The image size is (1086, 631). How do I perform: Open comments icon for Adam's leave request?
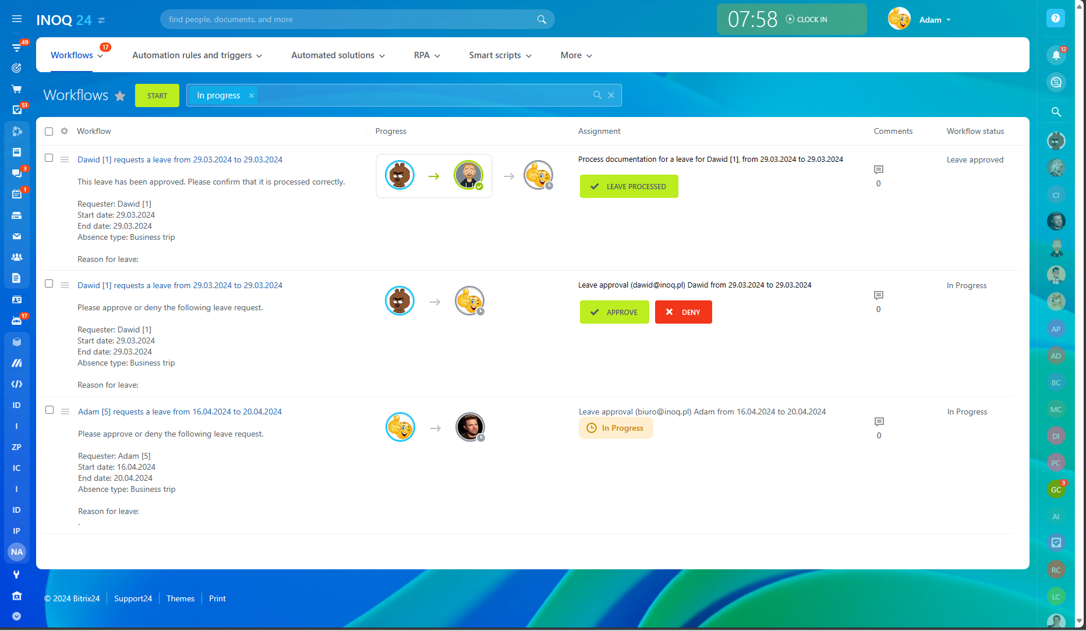[879, 421]
